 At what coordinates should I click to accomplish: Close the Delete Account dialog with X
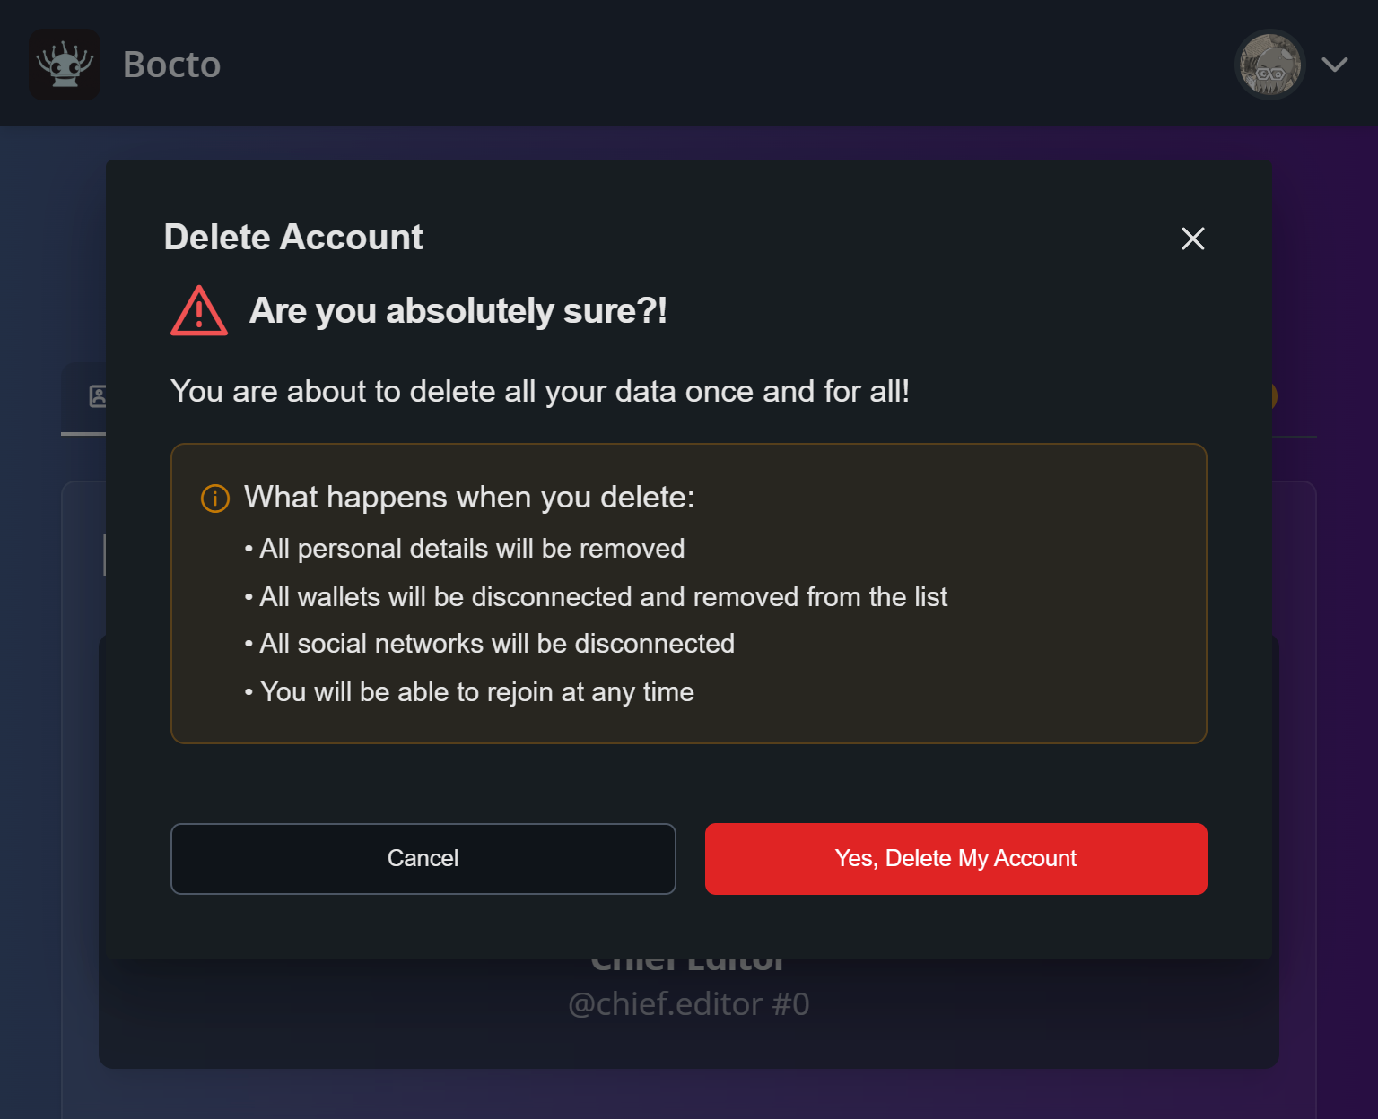click(x=1192, y=239)
